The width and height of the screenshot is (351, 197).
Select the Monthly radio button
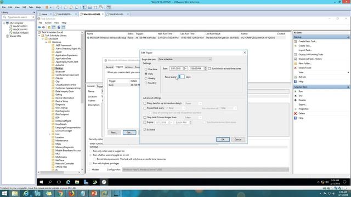click(146, 83)
